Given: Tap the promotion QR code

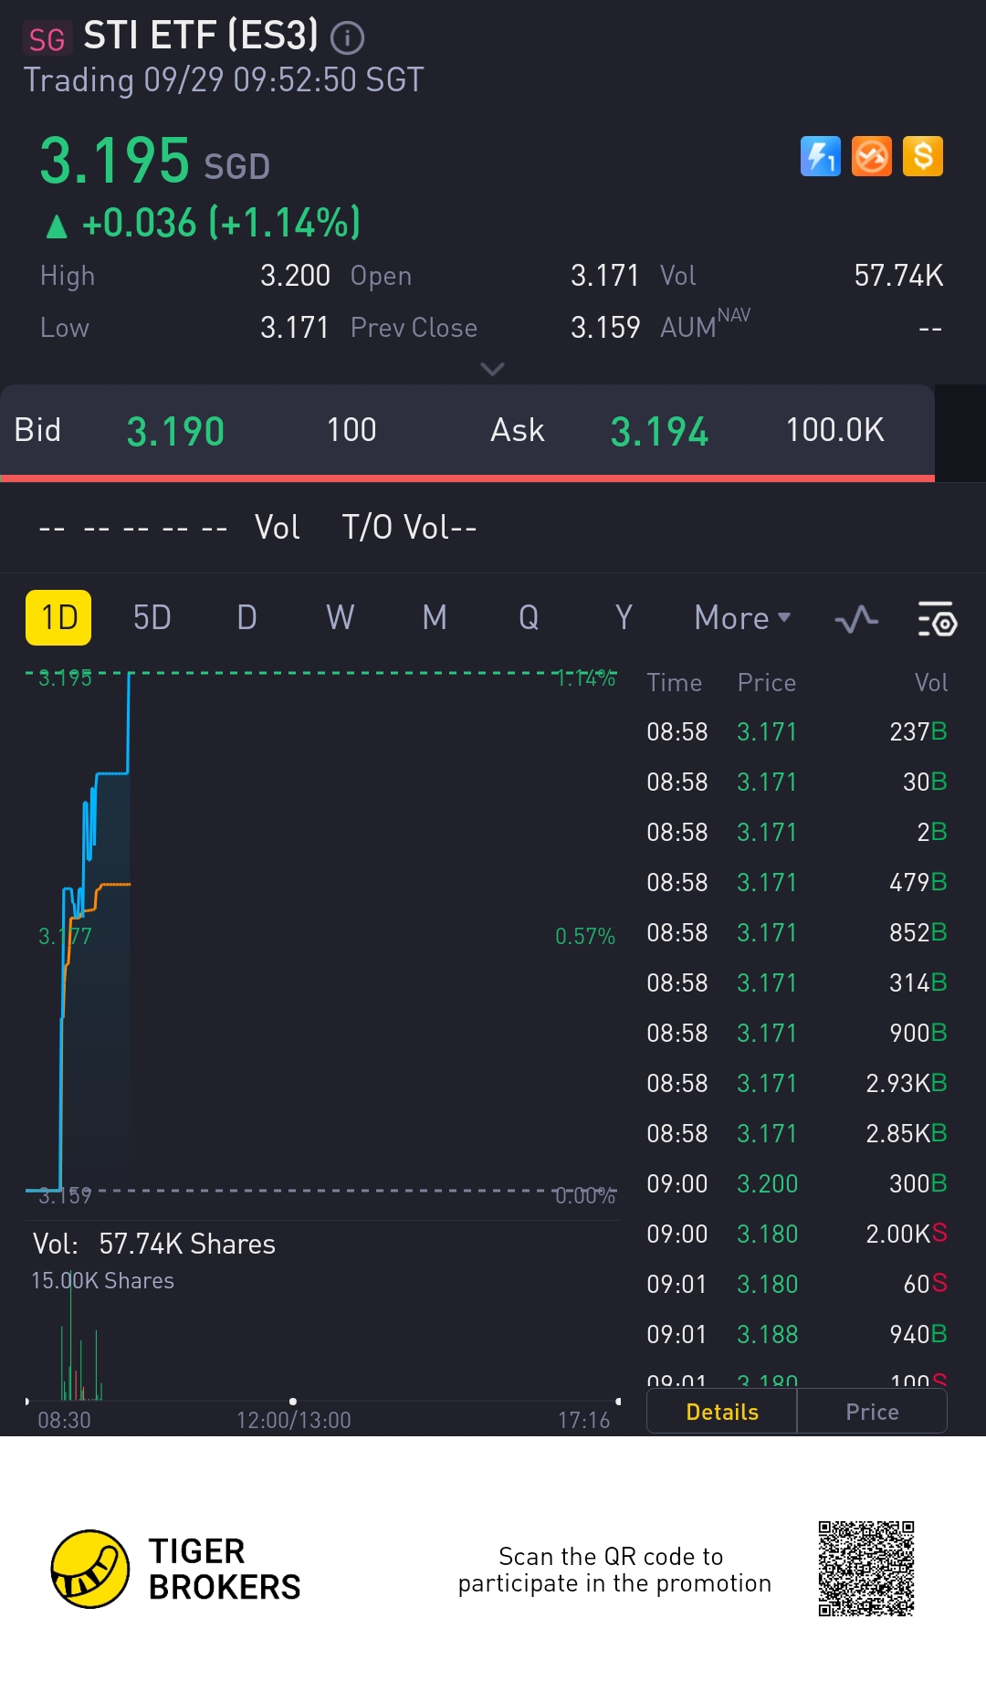Looking at the screenshot, I should [x=866, y=1569].
